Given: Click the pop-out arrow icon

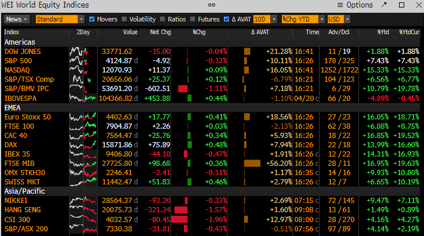Looking at the screenshot, I should pos(384,5).
